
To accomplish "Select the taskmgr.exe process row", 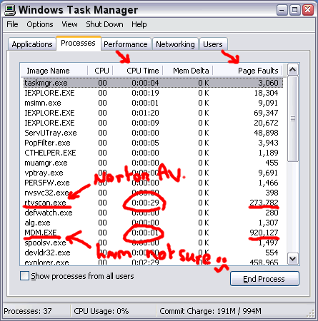I will click(153, 83).
